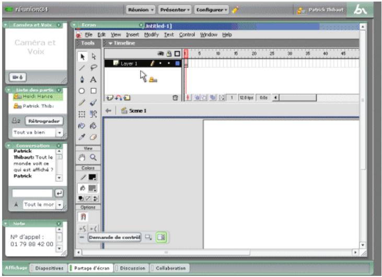Collapse the Timeline panel
The image size is (382, 277).
click(111, 43)
